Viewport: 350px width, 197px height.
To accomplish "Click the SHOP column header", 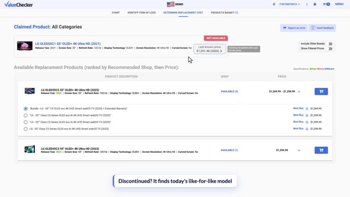I will tap(225, 77).
